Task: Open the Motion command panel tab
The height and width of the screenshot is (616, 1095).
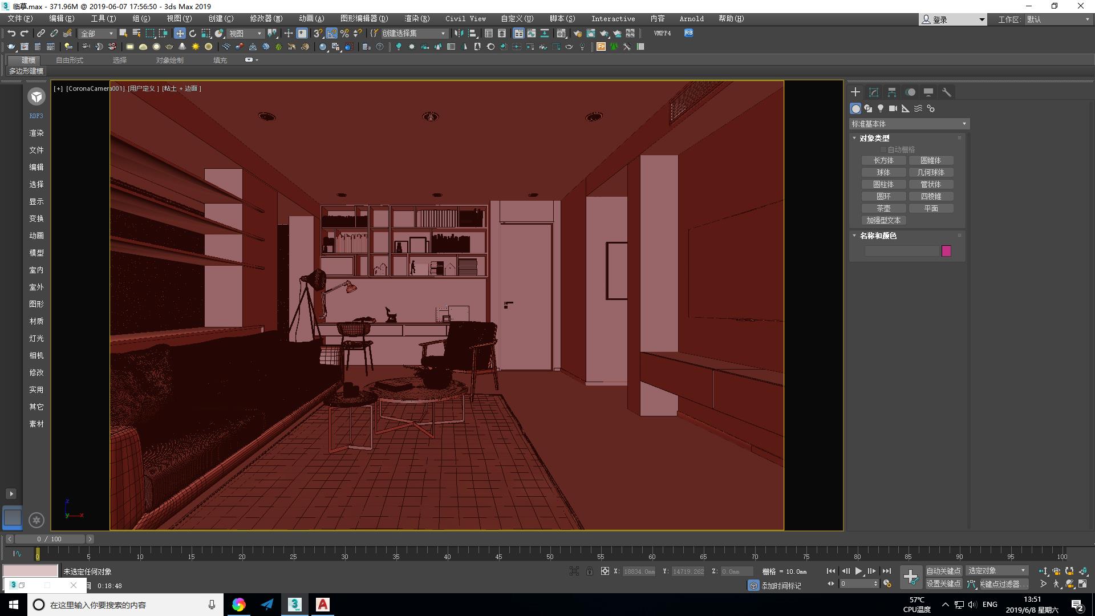Action: click(x=910, y=92)
